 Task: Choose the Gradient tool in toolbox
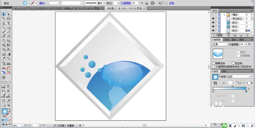pos(8,54)
